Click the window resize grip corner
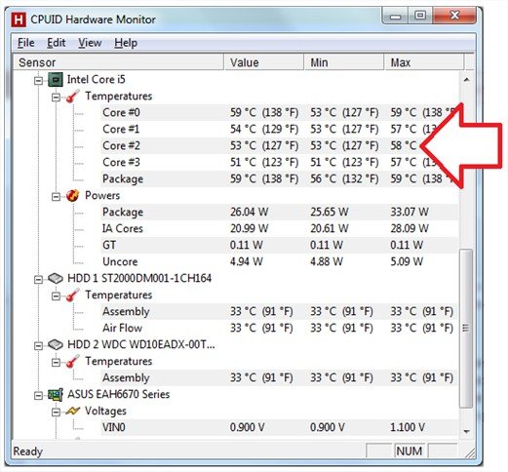The width and height of the screenshot is (508, 472). point(469,452)
